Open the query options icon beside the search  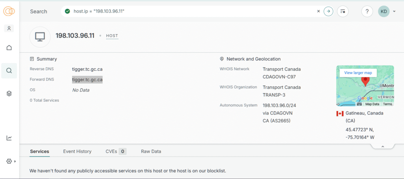click(x=343, y=11)
